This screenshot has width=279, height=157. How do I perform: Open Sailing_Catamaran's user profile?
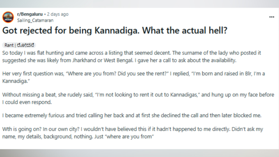(x=35, y=20)
